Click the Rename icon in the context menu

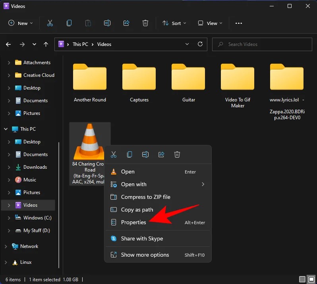click(x=145, y=154)
